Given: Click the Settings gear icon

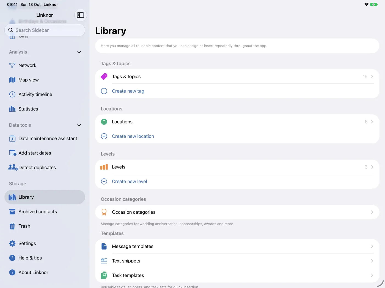Looking at the screenshot, I should (x=12, y=243).
